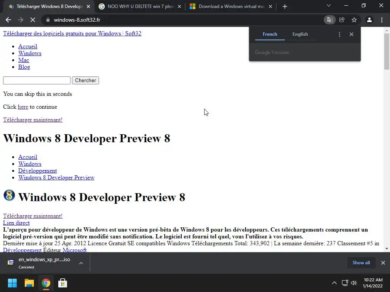
Task: Close the downloads bar
Action: pyautogui.click(x=383, y=263)
